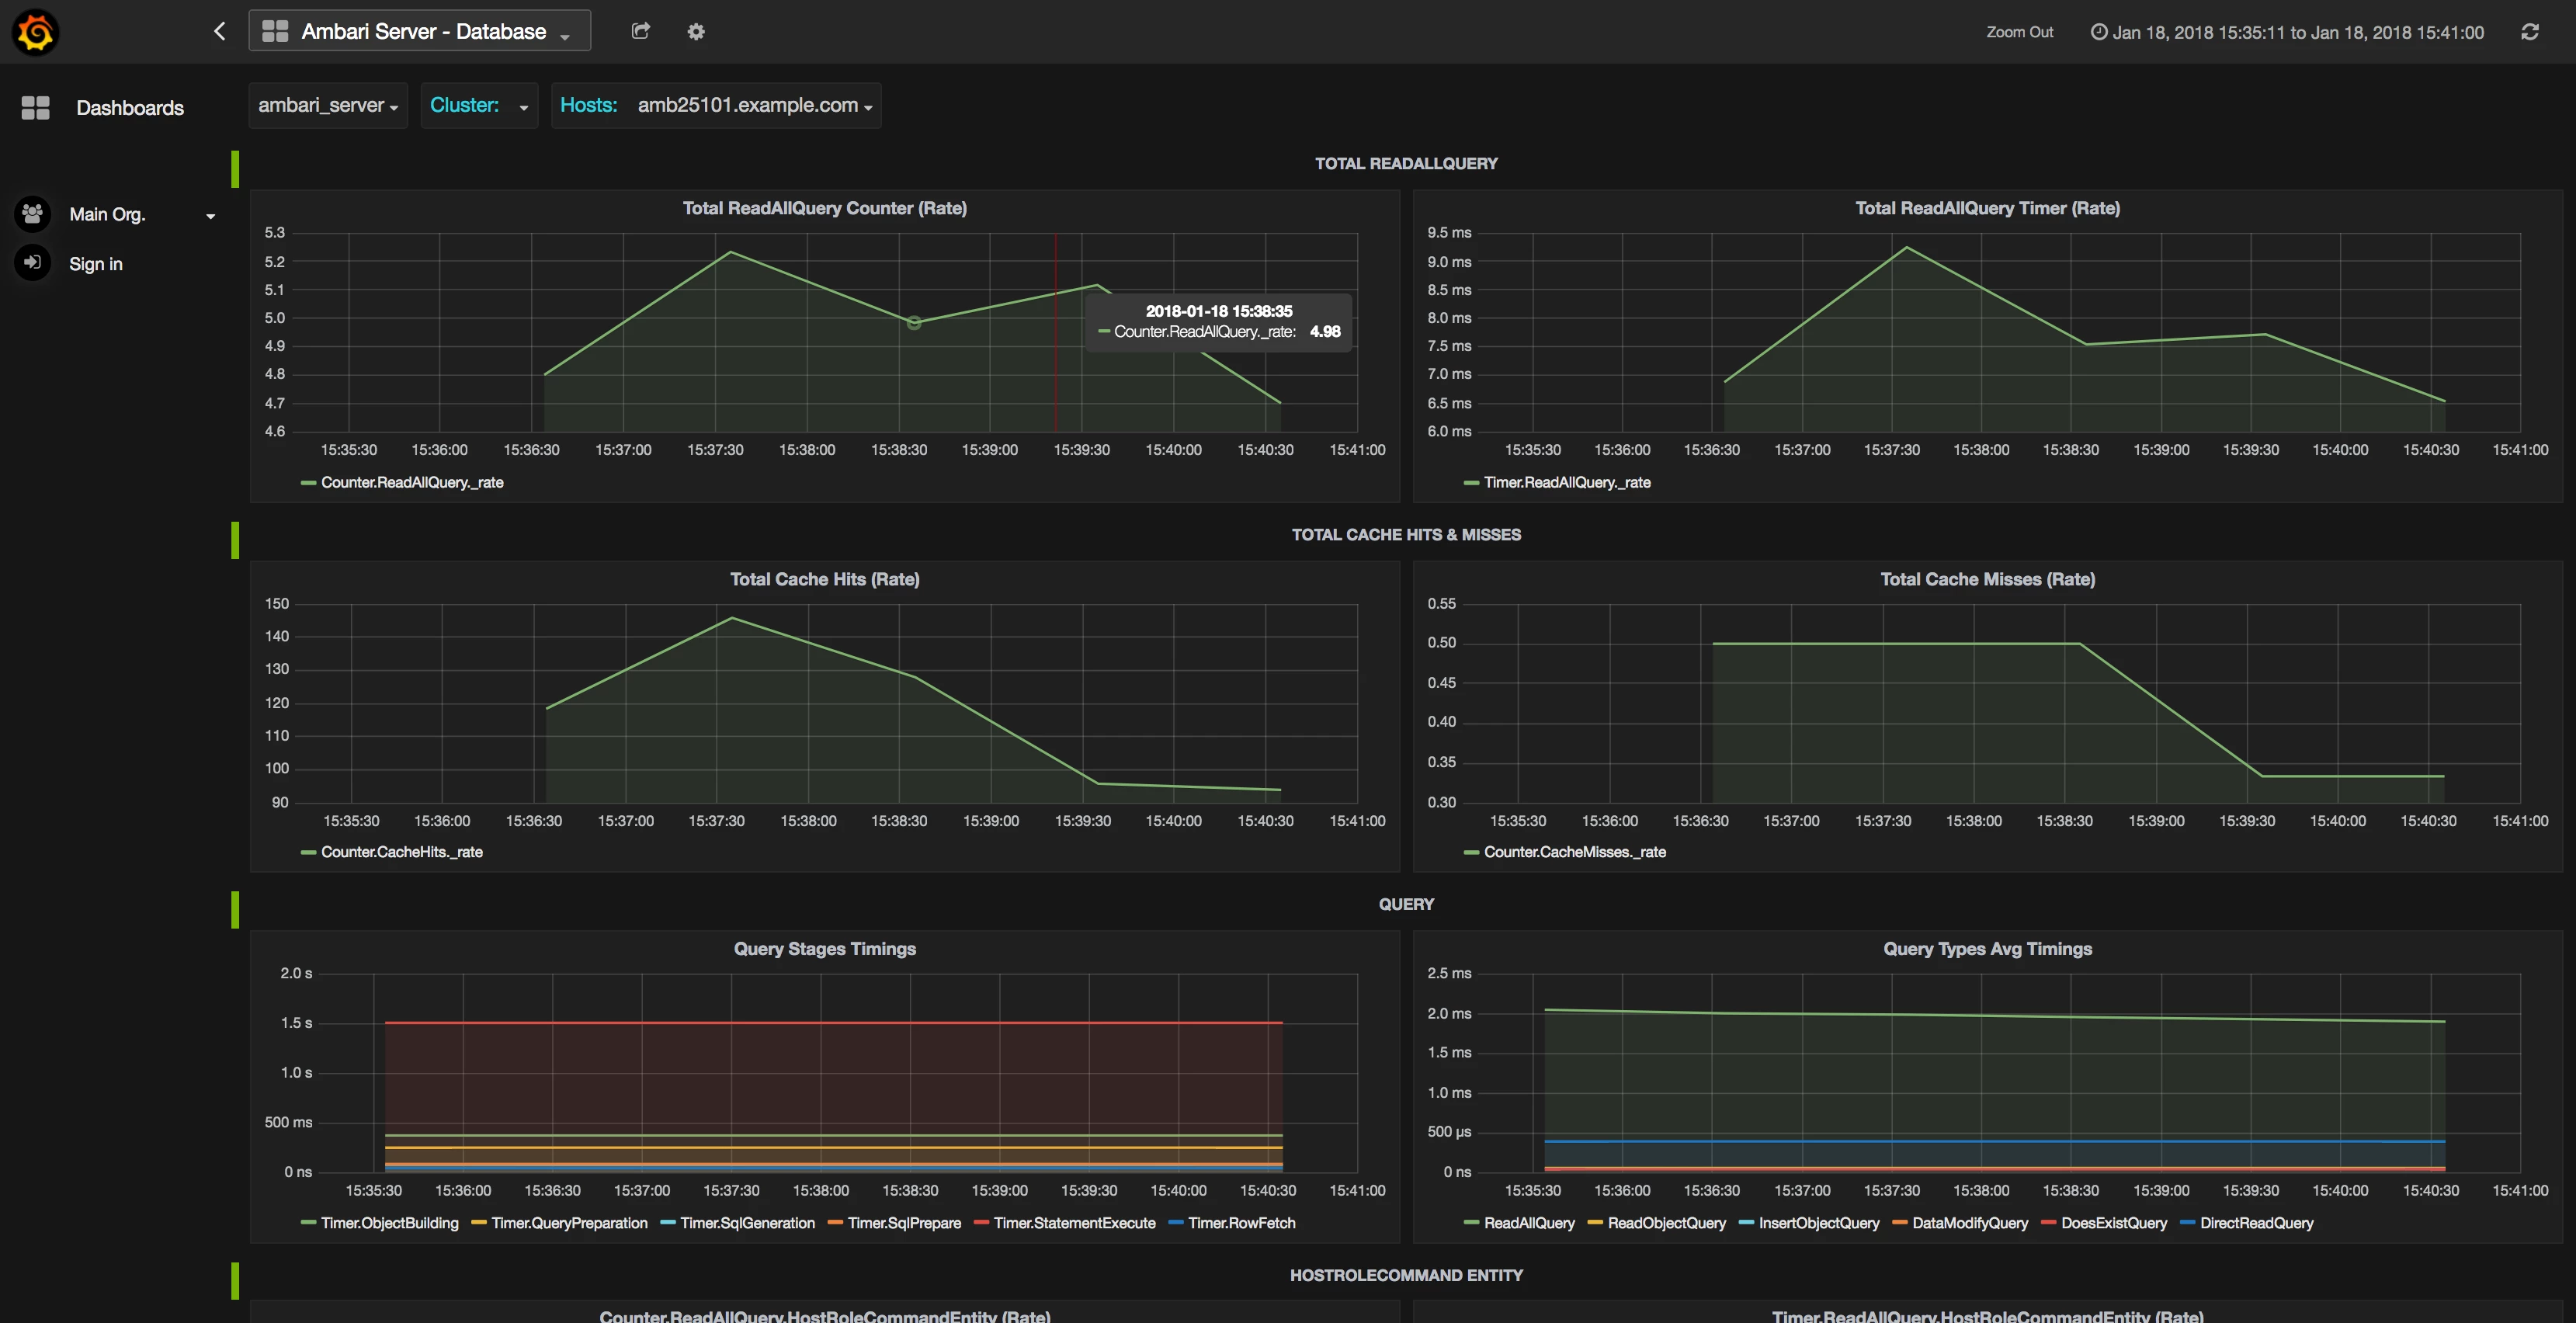The height and width of the screenshot is (1323, 2576).
Task: Toggle DoesExistQuery legend series
Action: coord(2113,1223)
